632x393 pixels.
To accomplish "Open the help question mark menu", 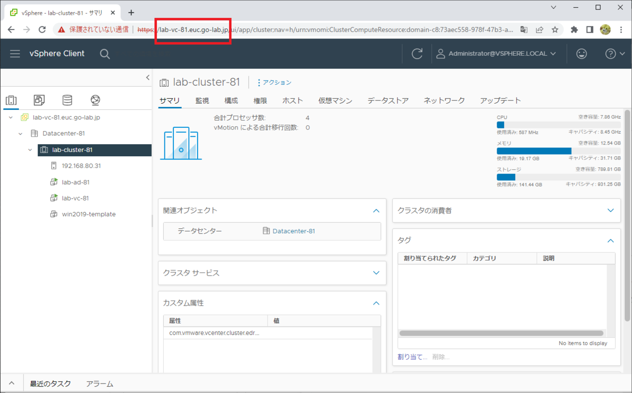I will tap(615, 54).
